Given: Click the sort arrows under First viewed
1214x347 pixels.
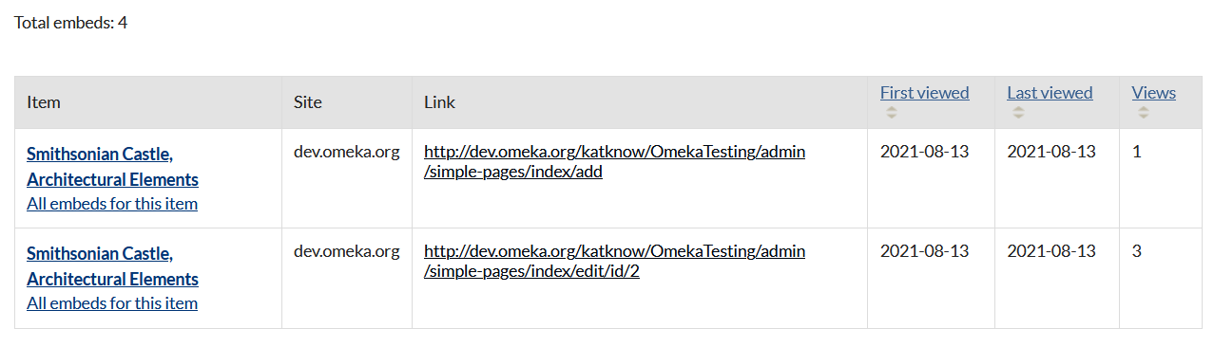Looking at the screenshot, I should pyautogui.click(x=891, y=112).
